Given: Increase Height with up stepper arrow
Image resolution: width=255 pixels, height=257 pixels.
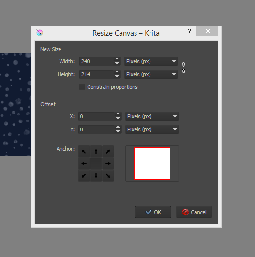Looking at the screenshot, I should 117,72.
